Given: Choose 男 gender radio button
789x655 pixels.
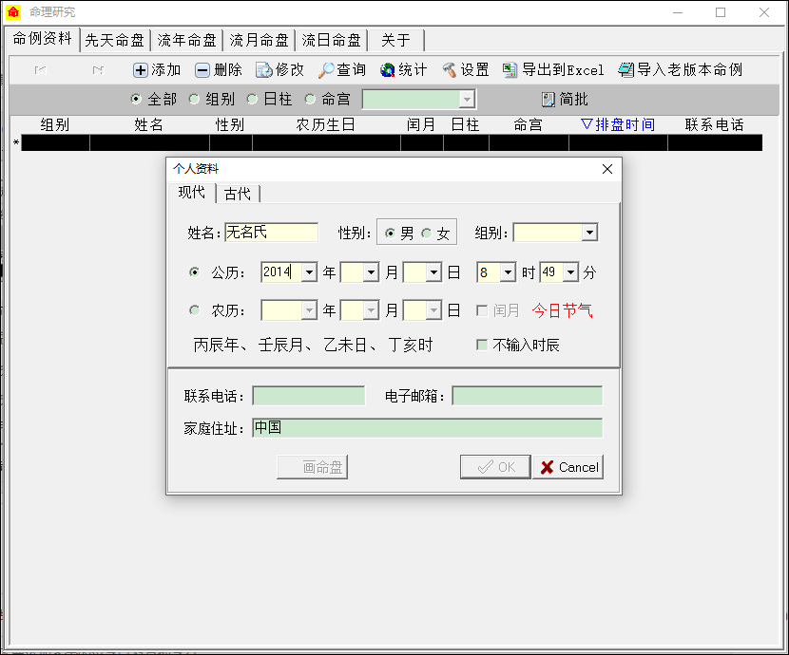Looking at the screenshot, I should pos(390,234).
